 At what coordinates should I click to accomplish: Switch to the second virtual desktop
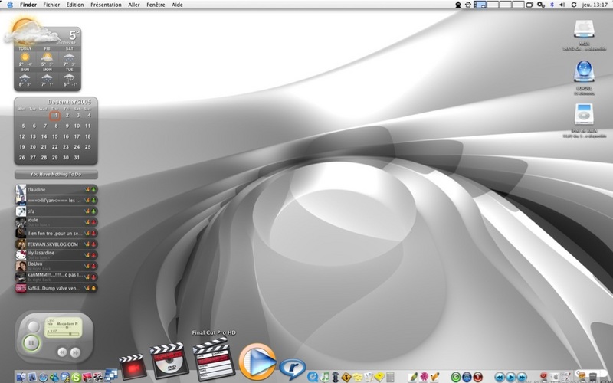(493, 5)
